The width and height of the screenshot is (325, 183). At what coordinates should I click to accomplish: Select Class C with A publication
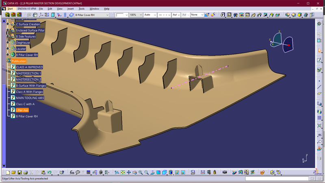pyautogui.click(x=25, y=104)
